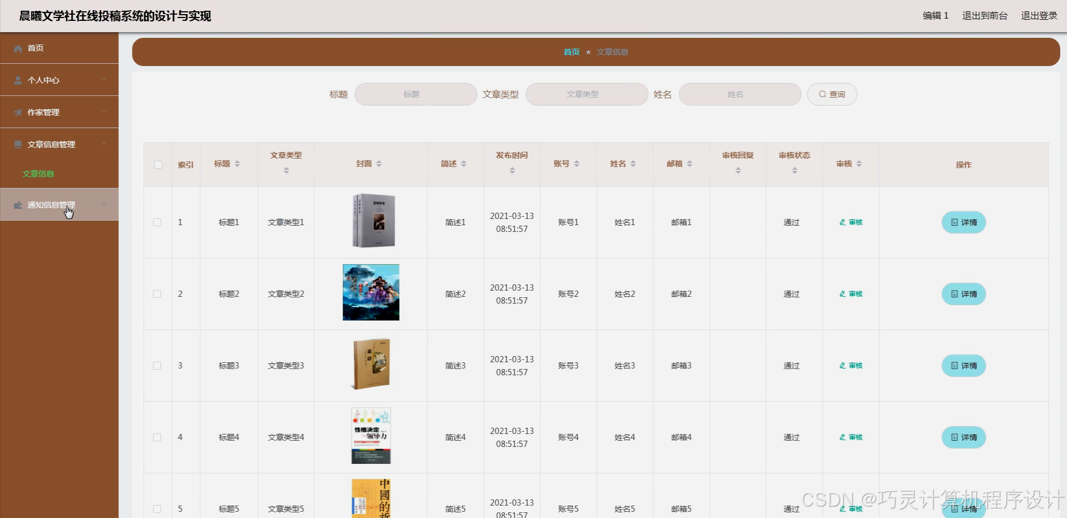This screenshot has height=518, width=1067.
Task: Sort by 审核状态 column arrows
Action: pyautogui.click(x=794, y=170)
